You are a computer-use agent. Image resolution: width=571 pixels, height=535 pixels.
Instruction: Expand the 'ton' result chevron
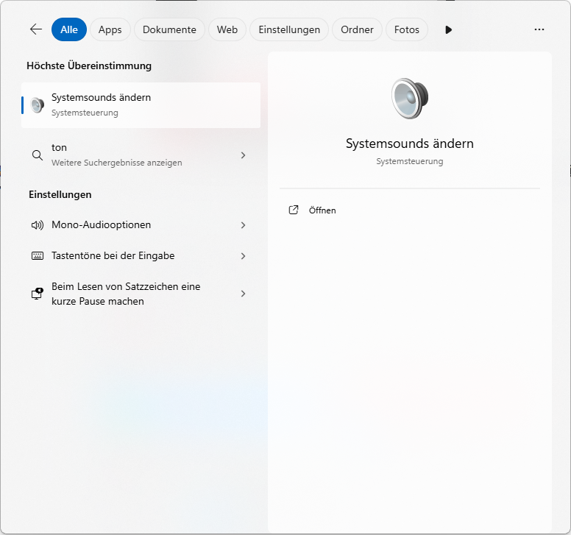(x=244, y=155)
